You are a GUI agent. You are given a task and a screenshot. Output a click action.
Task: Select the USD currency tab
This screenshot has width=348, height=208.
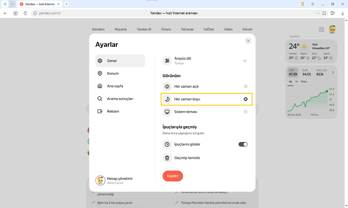293,72
